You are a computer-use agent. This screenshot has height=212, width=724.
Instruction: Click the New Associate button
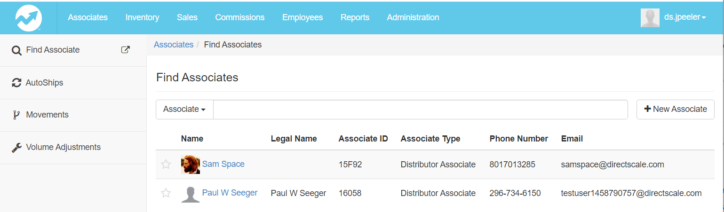[x=675, y=109]
